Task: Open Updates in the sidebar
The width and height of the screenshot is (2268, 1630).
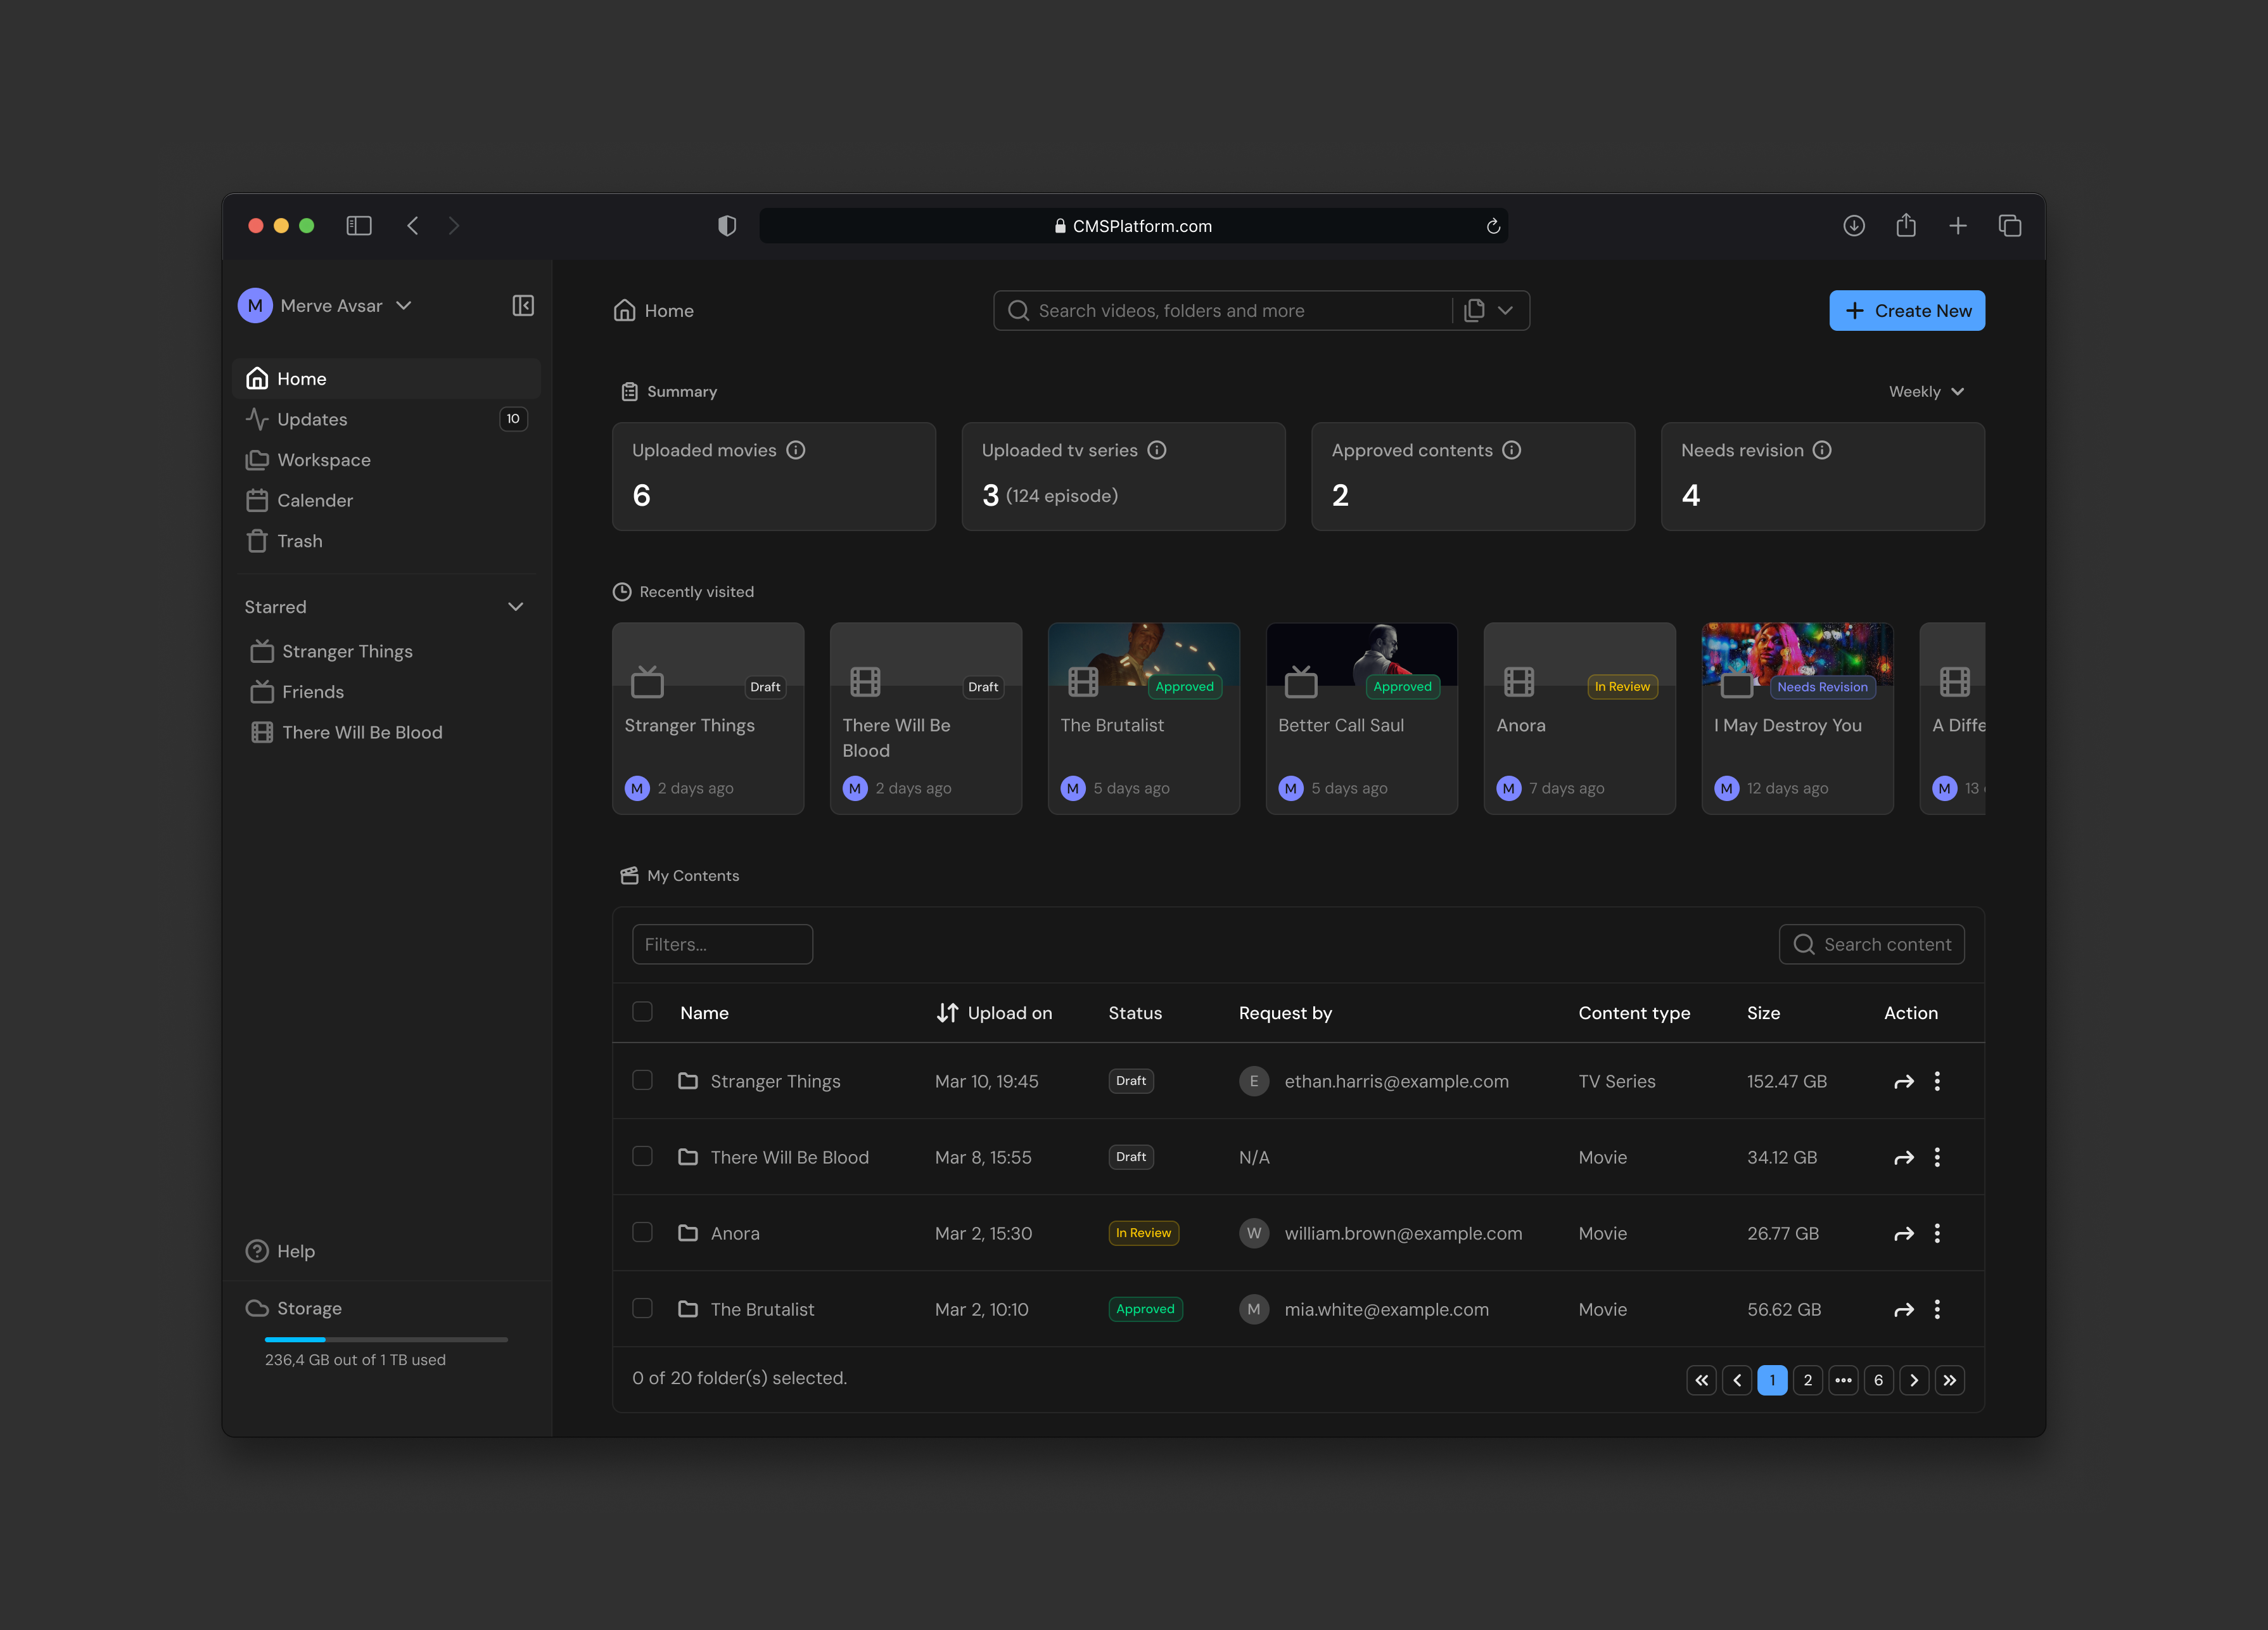Action: click(386, 420)
